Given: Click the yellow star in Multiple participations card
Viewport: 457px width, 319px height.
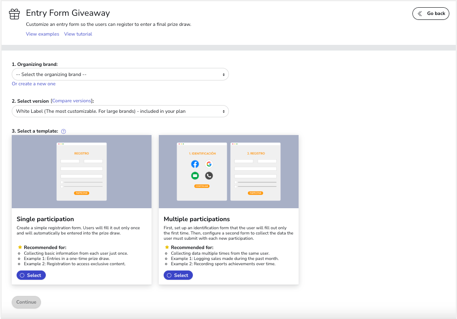Looking at the screenshot, I should click(x=167, y=247).
